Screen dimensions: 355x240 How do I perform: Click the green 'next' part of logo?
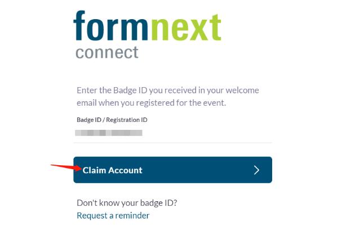(185, 27)
